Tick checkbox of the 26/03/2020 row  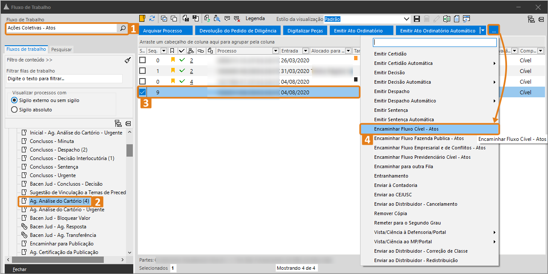tap(143, 60)
